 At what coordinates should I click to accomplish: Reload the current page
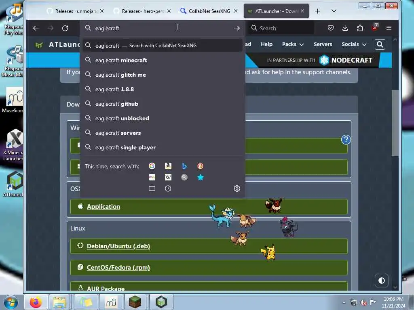(x=65, y=28)
